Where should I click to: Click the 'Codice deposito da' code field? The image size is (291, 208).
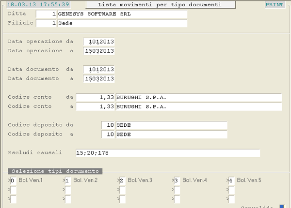(x=108, y=125)
